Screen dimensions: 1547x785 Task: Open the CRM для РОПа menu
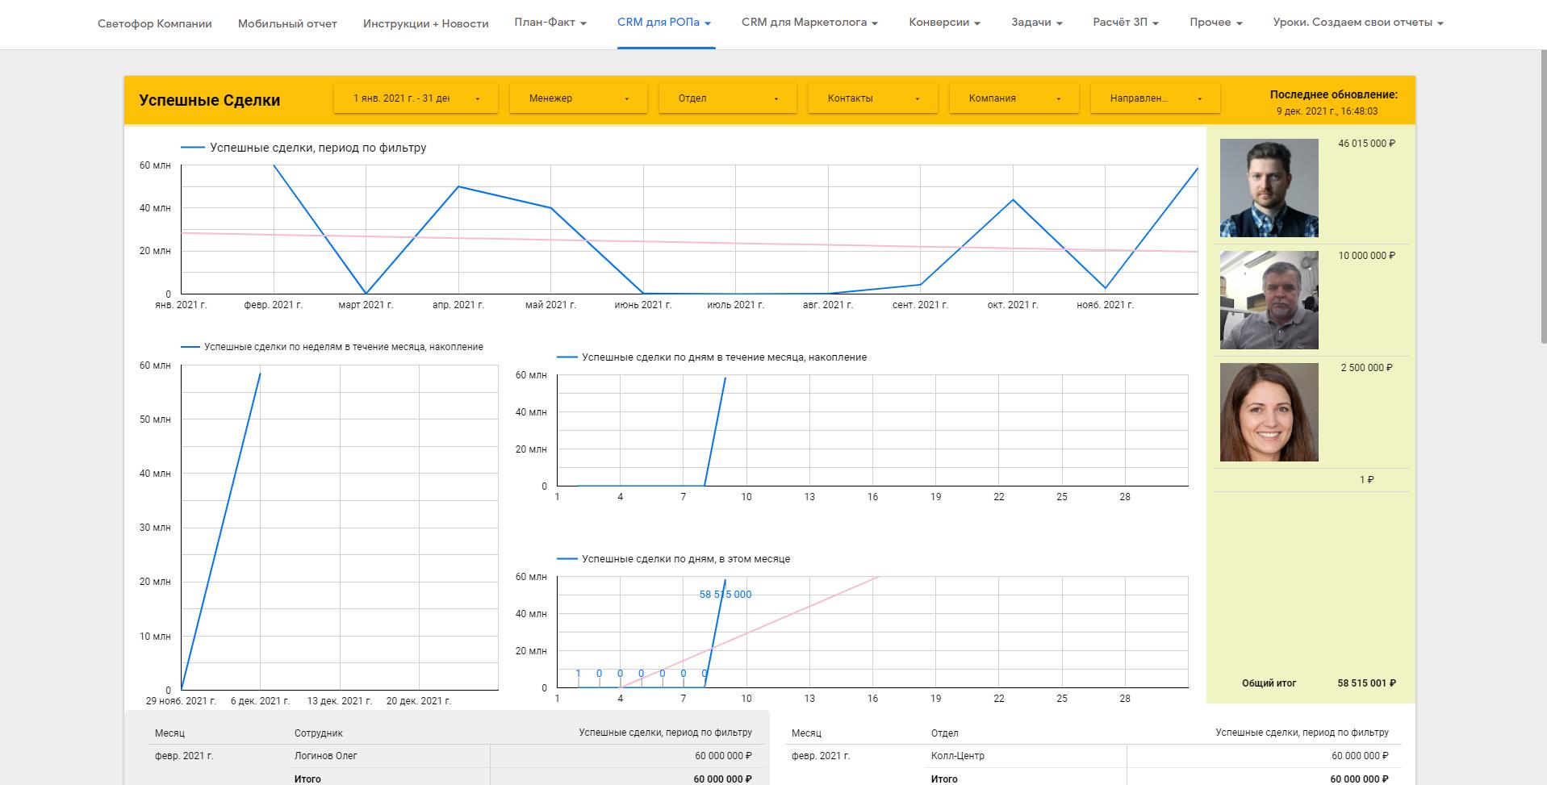pos(664,23)
